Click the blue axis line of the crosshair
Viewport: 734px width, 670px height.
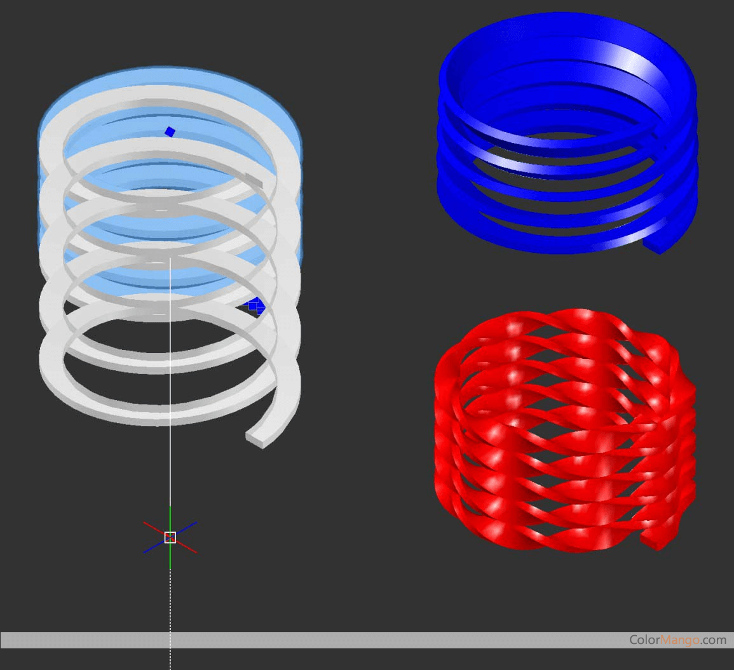pyautogui.click(x=188, y=526)
